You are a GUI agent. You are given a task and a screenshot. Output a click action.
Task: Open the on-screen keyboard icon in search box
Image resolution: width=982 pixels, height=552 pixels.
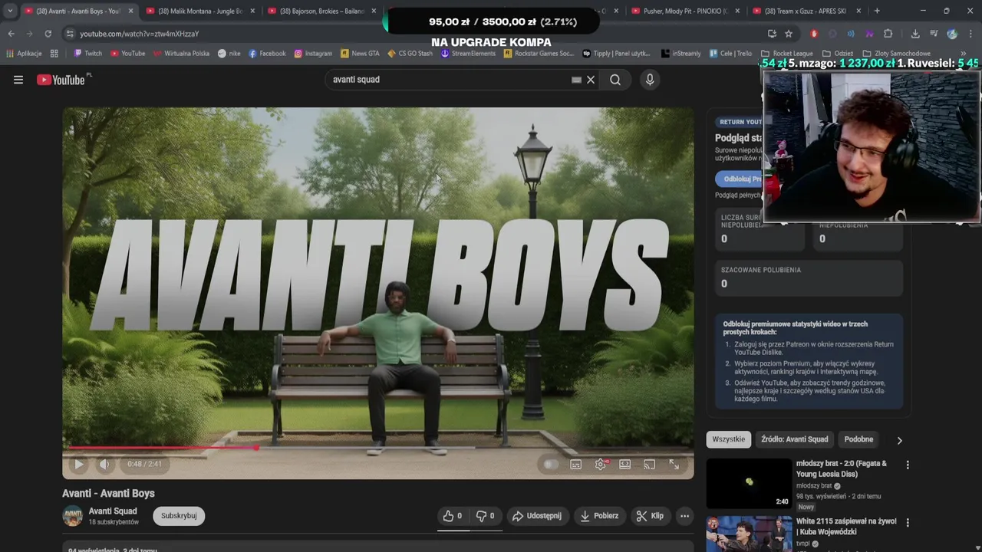(x=576, y=80)
